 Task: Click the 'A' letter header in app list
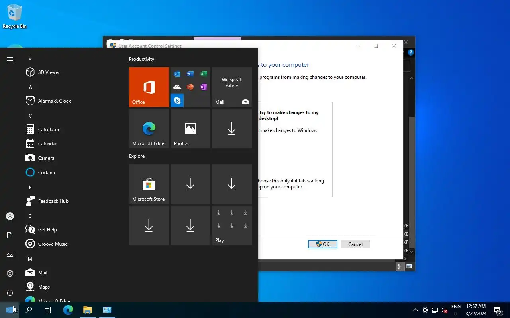30,87
